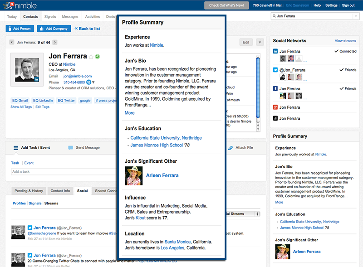Click Sign out
Screen dimensions: 363x267
tap(348, 5)
